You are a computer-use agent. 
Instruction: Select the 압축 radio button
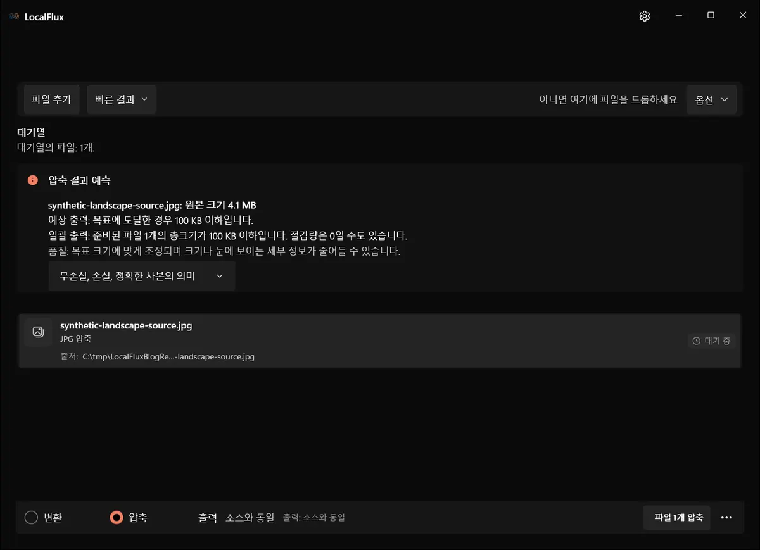pos(116,518)
